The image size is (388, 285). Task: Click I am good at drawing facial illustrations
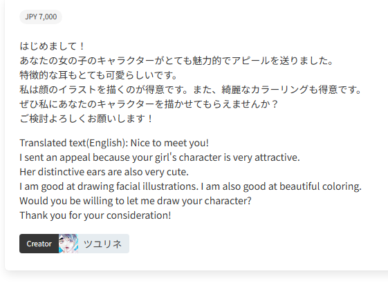pyautogui.click(x=109, y=186)
